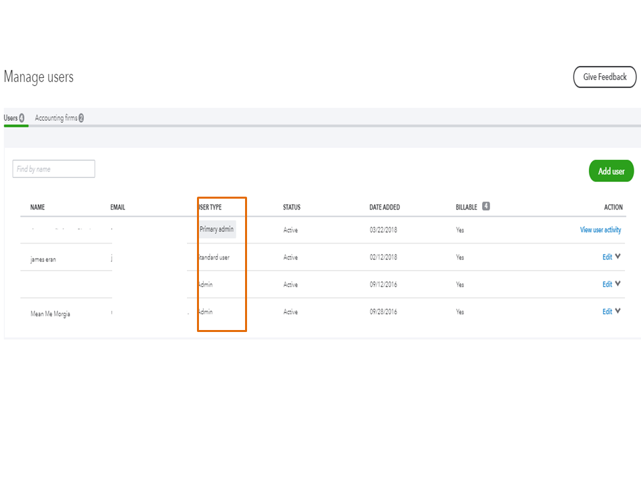
Task: Click the Users tab count badge
Action: point(21,117)
